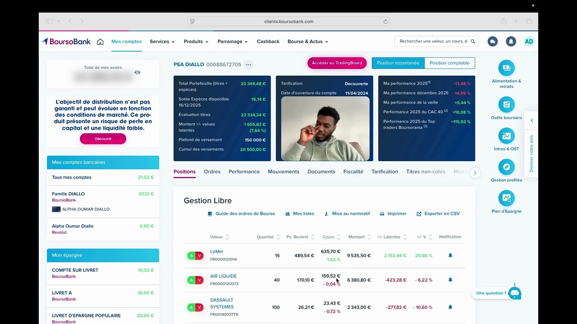Open the Cashback menu item
The width and height of the screenshot is (577, 324).
click(268, 41)
